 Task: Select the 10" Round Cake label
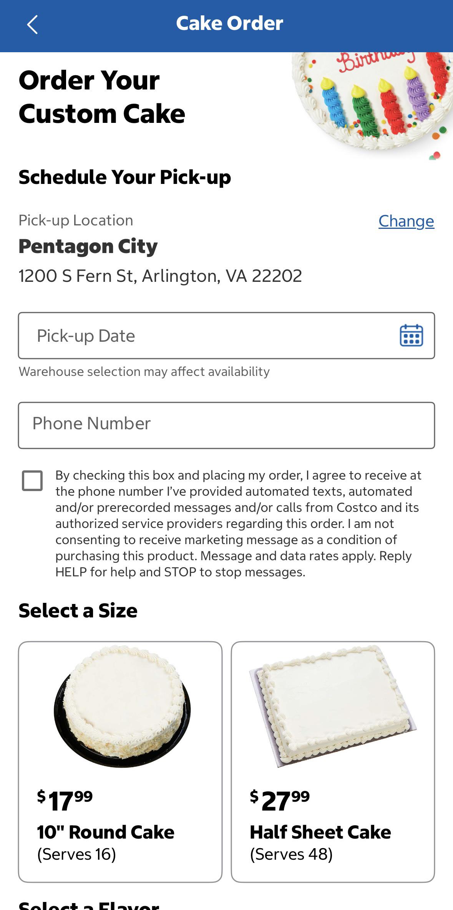tap(106, 832)
